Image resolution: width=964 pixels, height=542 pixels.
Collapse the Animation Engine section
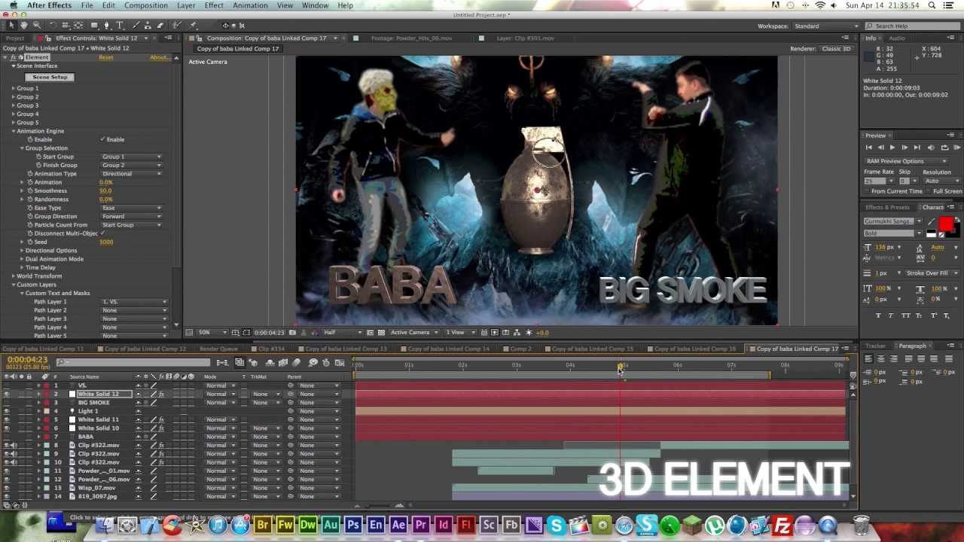click(x=13, y=131)
